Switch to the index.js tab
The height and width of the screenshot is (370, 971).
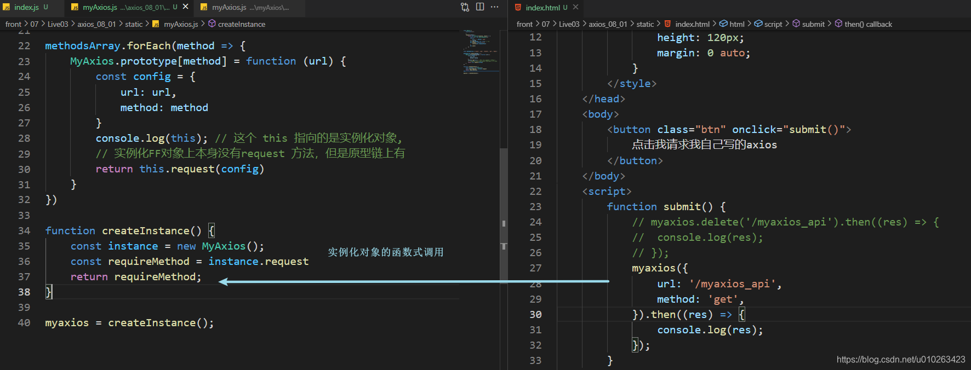[26, 7]
